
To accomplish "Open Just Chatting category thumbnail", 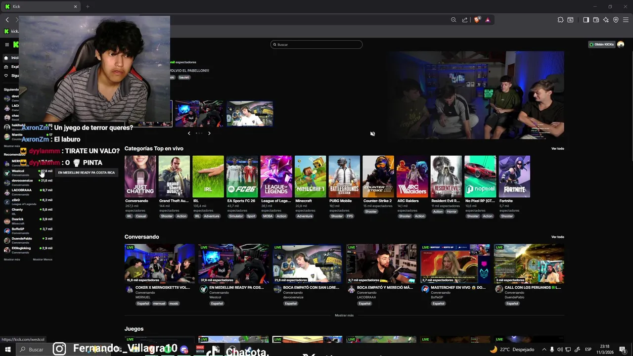I will pyautogui.click(x=140, y=177).
